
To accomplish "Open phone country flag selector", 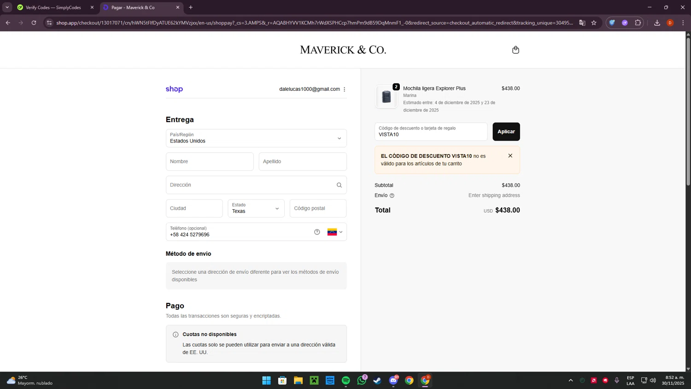I will pos(335,232).
